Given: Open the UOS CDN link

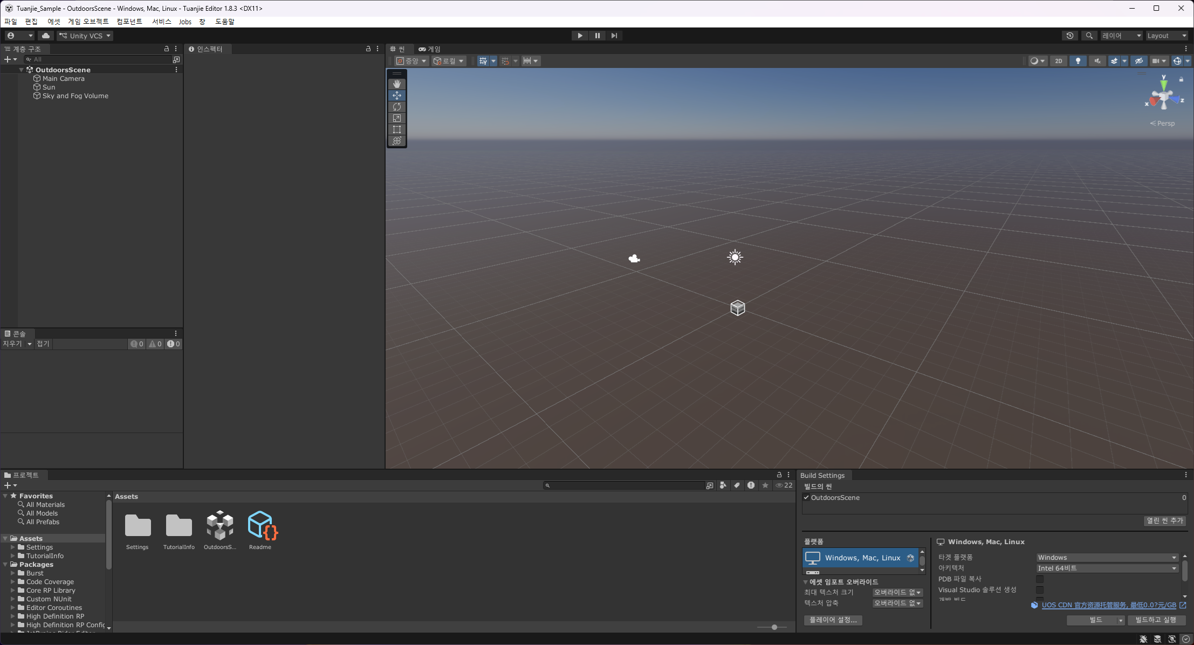Looking at the screenshot, I should coord(1108,605).
